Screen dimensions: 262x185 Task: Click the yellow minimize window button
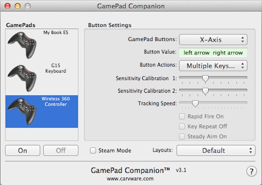(17, 6)
